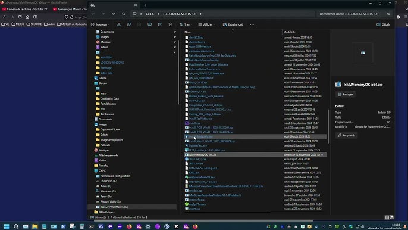Click the horizontal scrollbar below the file list
Viewport: 408px width, 230px height.
(x=227, y=213)
